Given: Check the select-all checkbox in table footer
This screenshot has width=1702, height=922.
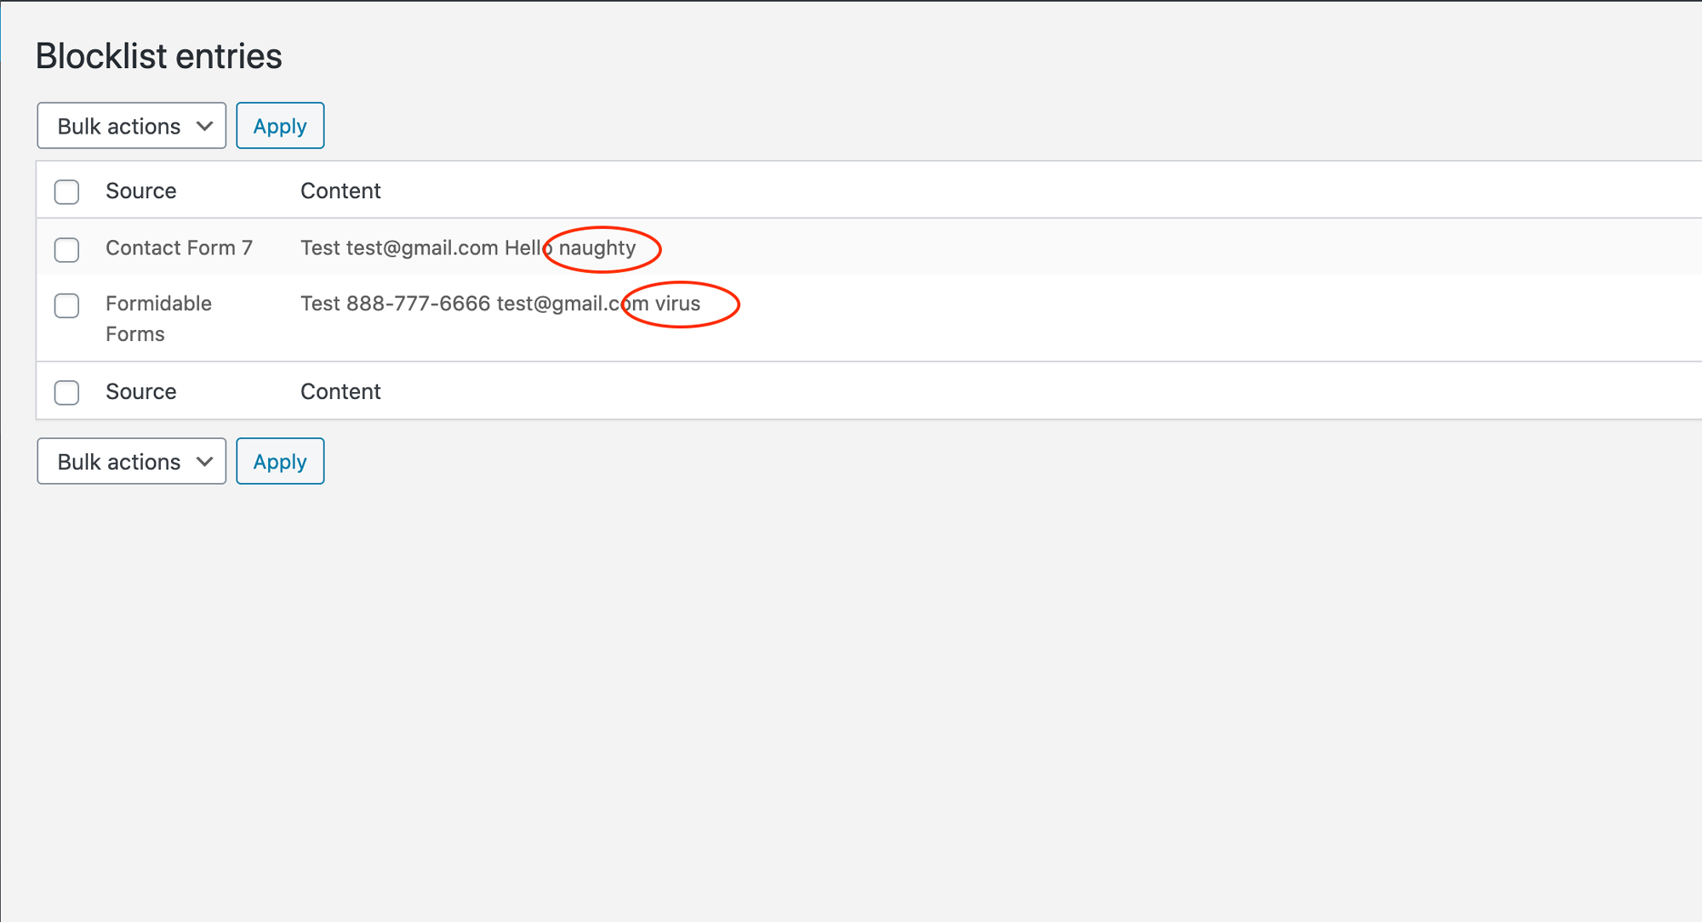Looking at the screenshot, I should (x=66, y=392).
